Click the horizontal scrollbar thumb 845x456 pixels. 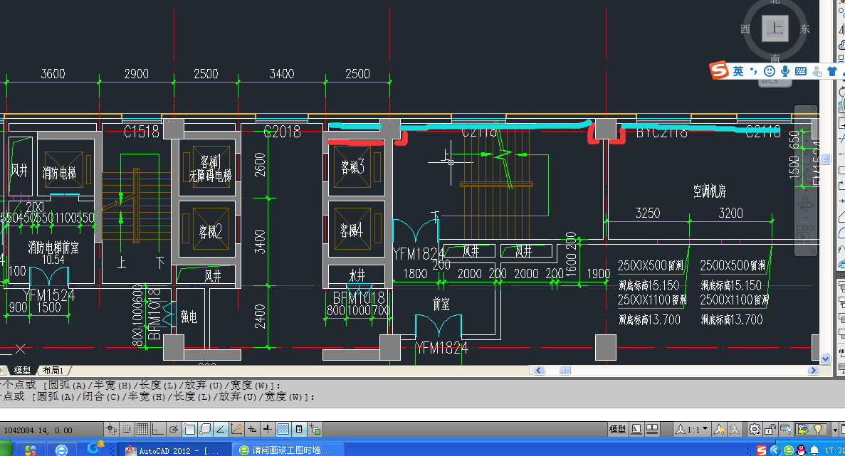coord(565,371)
